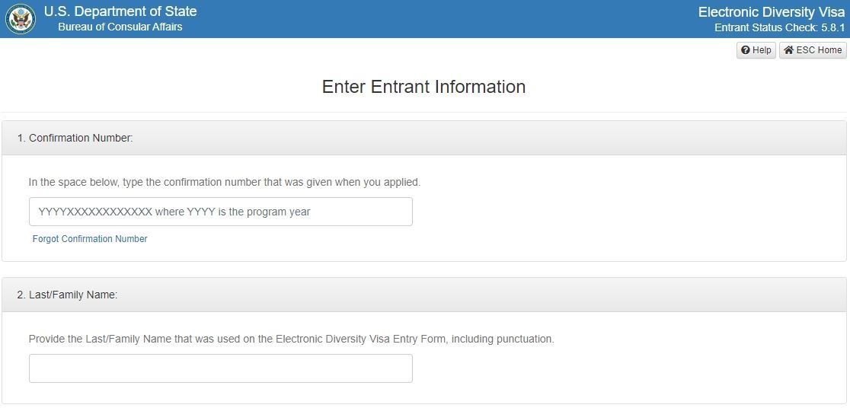
Task: Focus the confirmation number input field
Action: point(221,212)
